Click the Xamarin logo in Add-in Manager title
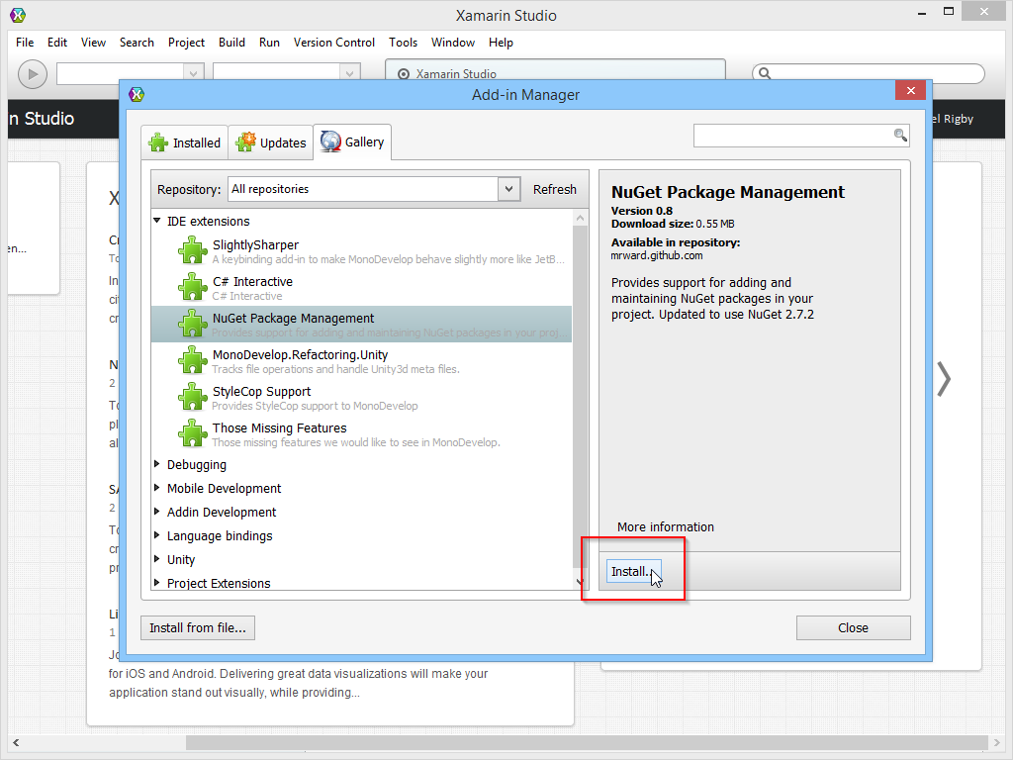This screenshot has height=760, width=1013. [x=137, y=94]
